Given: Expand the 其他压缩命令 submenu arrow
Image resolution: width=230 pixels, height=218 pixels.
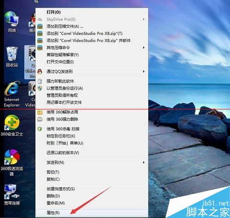Looking at the screenshot, I should click(144, 48).
